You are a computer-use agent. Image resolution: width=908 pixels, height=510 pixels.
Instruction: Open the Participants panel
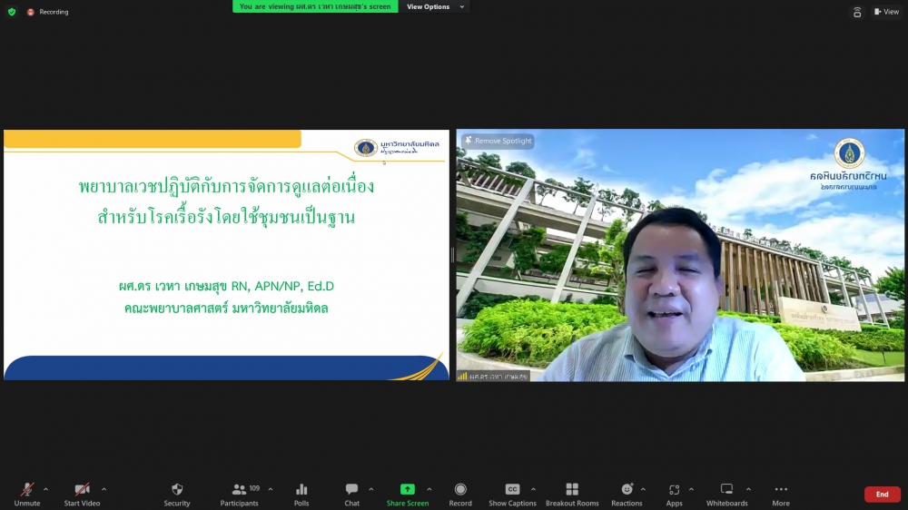[x=240, y=490]
